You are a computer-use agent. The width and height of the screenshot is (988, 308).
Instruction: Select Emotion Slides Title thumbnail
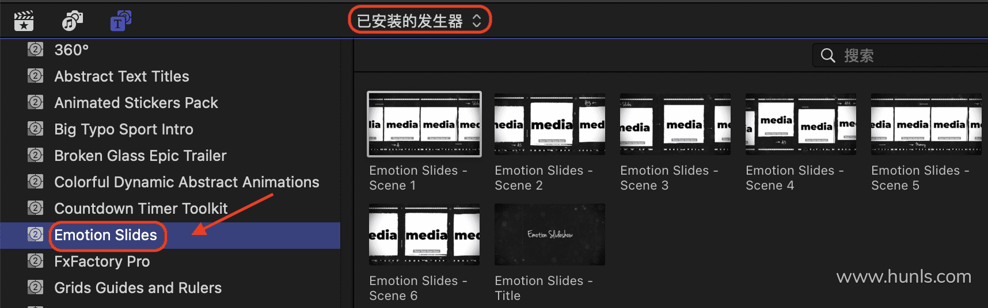[x=550, y=234]
